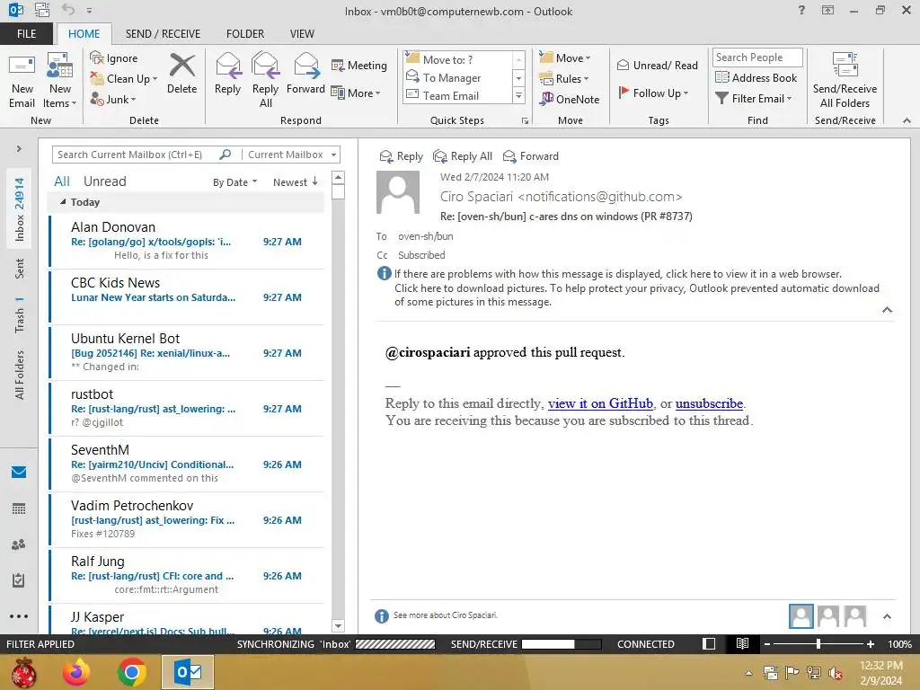Viewport: 920px width, 690px height.
Task: Open the Ubuntu Kernel Bot email
Action: (187, 352)
